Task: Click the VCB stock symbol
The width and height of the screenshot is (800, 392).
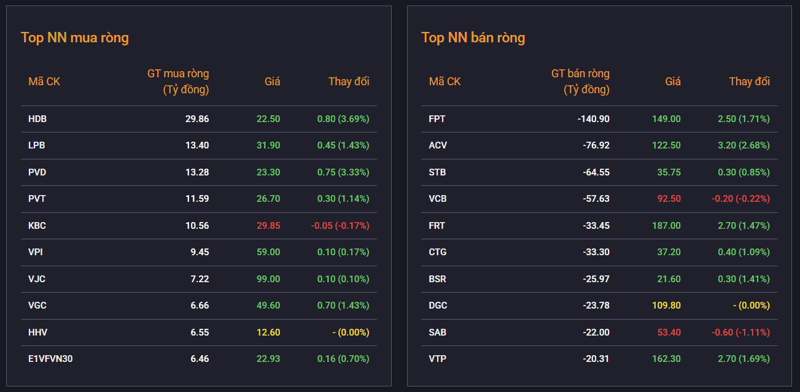Action: tap(438, 199)
